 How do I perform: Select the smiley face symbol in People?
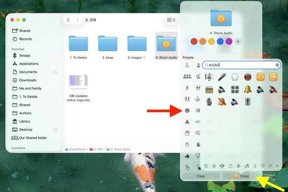coord(187,110)
